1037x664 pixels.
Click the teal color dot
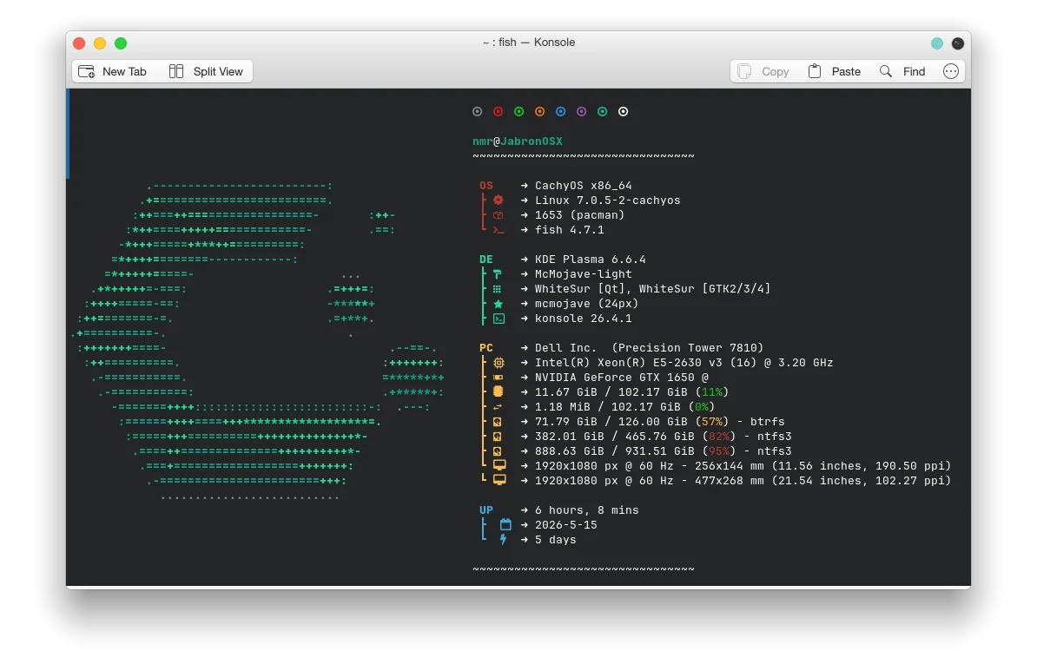click(602, 112)
